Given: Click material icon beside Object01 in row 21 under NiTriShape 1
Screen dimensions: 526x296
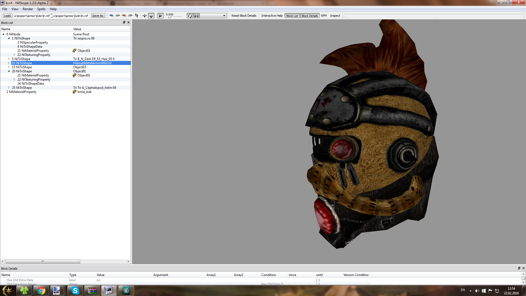Looking at the screenshot, I should click(x=75, y=51).
